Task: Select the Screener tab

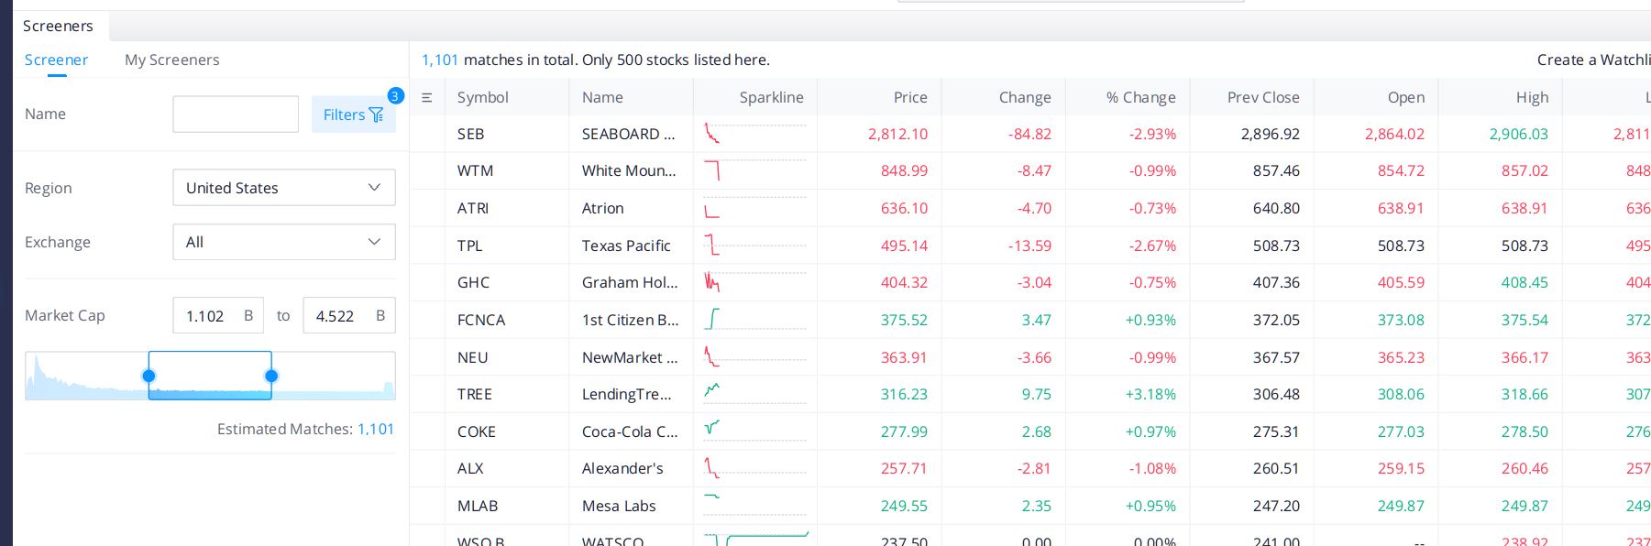Action: [x=56, y=60]
